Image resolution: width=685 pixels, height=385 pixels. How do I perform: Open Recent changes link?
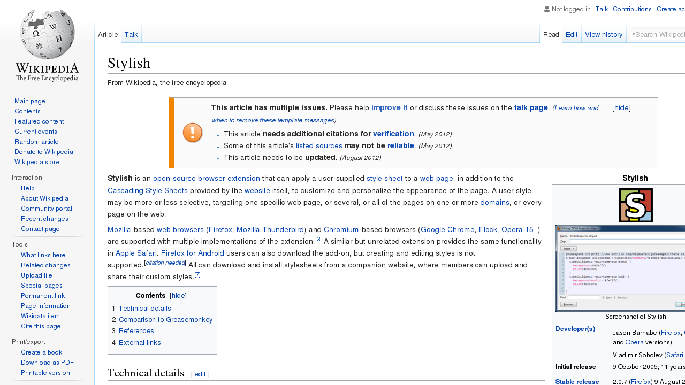[x=44, y=219]
